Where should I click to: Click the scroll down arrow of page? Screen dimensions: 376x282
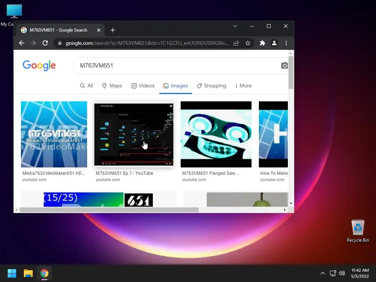point(291,203)
